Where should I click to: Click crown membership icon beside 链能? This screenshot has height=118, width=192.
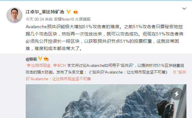(x=46, y=59)
